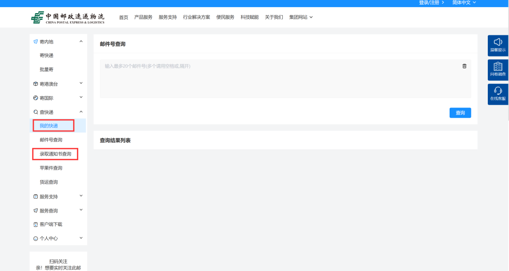This screenshot has height=271, width=509.
Task: Open the 在线客服 headset side button
Action: pyautogui.click(x=498, y=94)
